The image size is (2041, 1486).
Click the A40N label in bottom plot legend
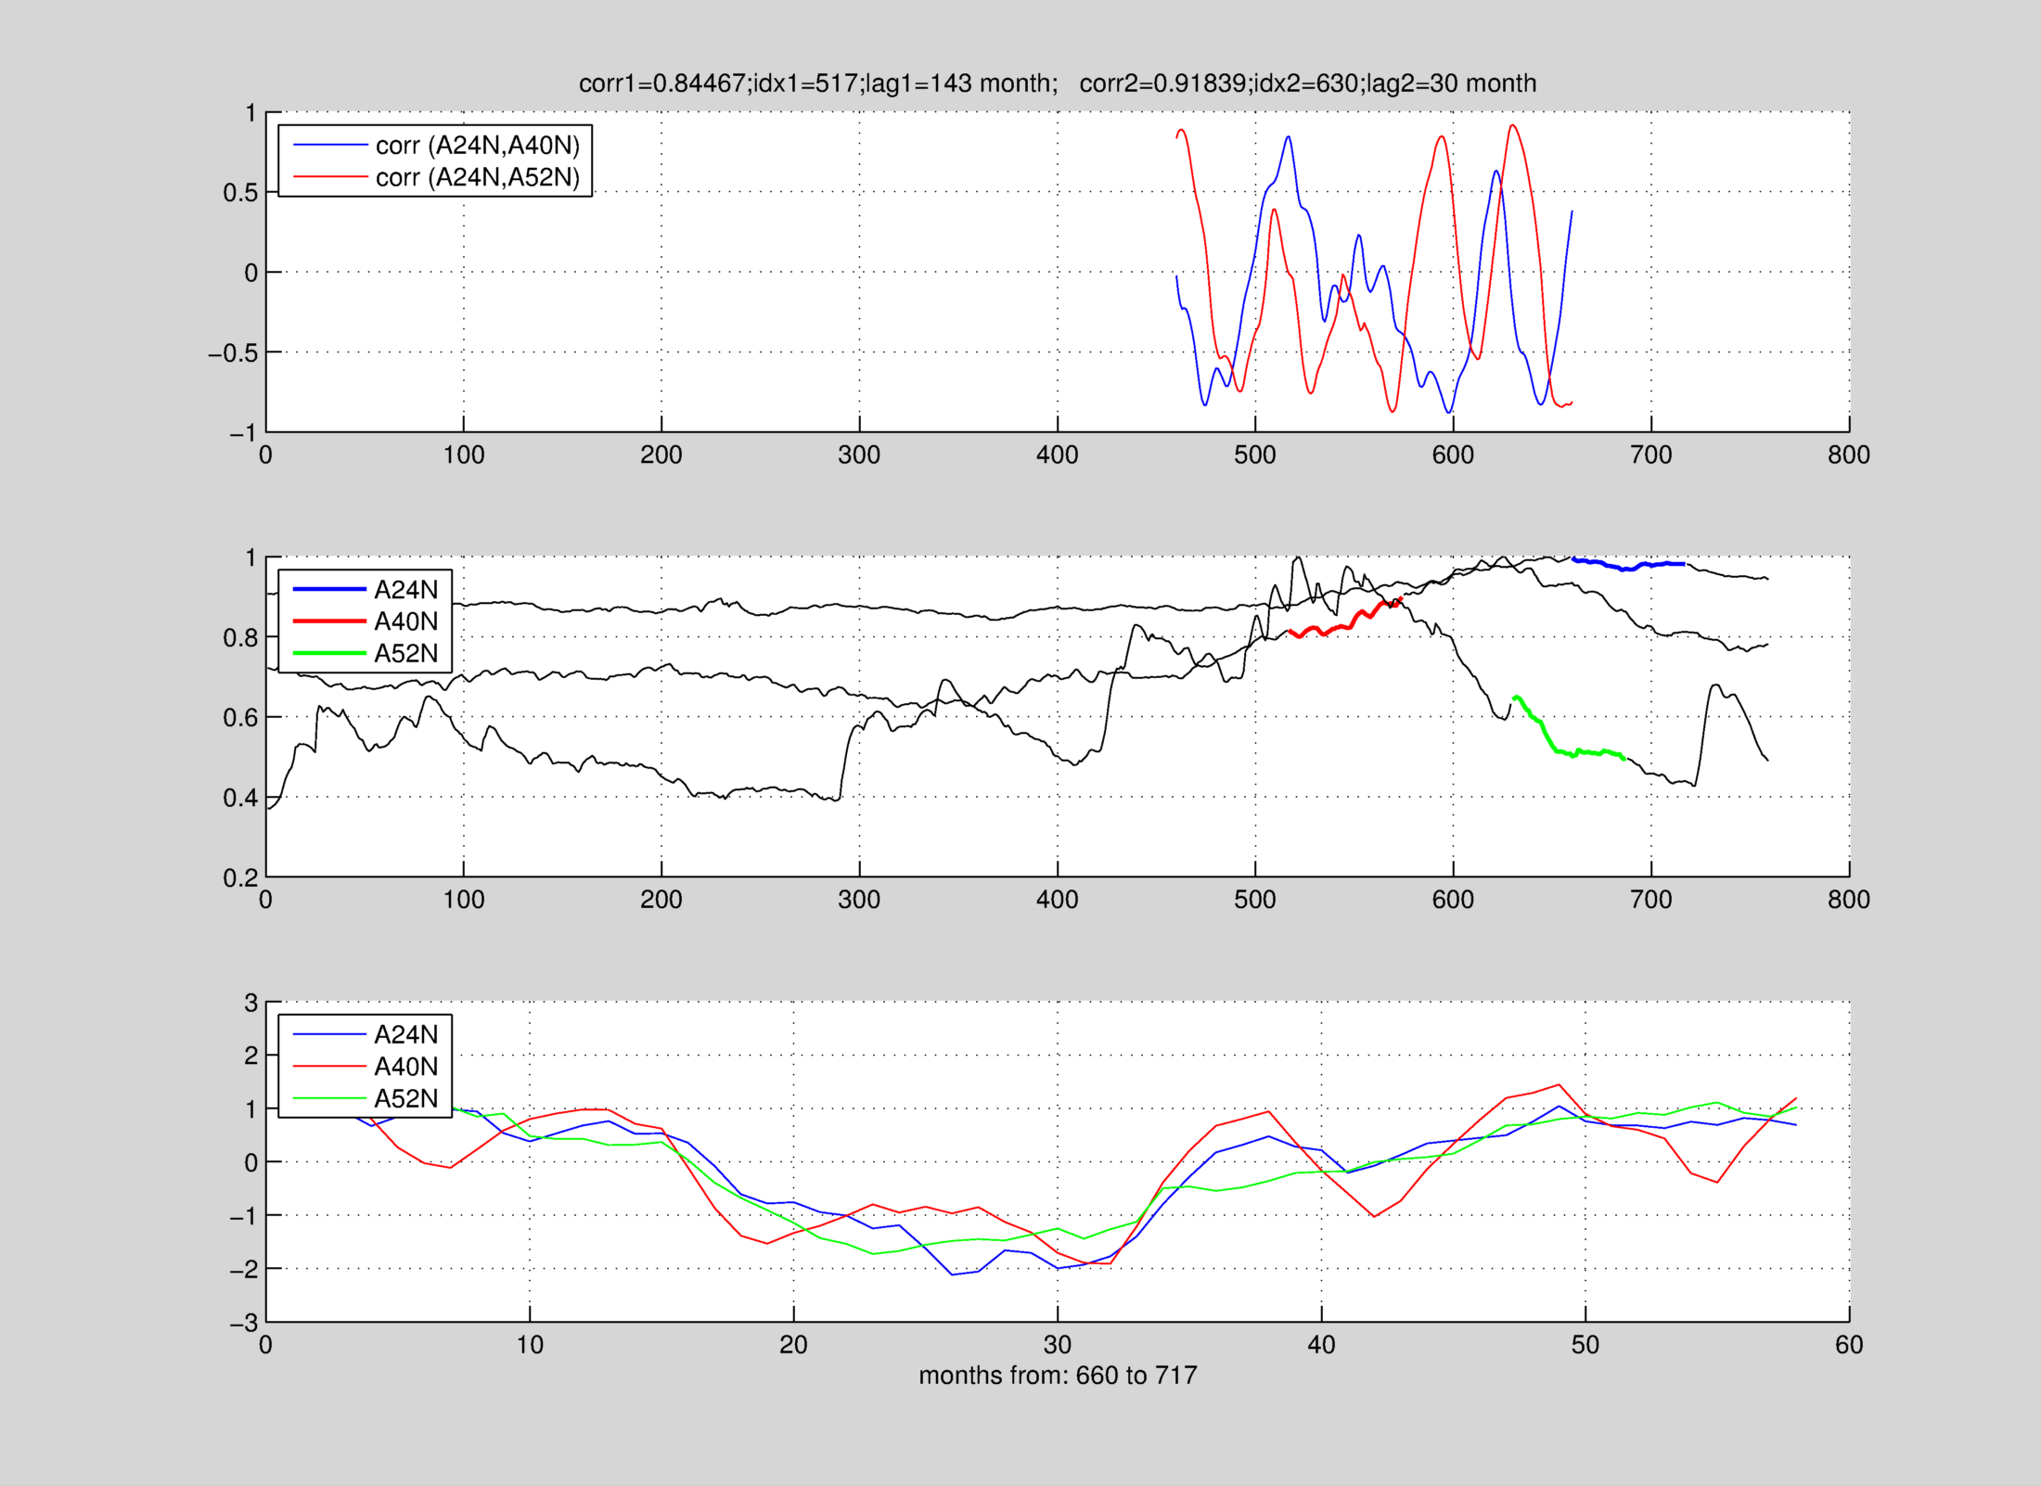(x=405, y=1067)
